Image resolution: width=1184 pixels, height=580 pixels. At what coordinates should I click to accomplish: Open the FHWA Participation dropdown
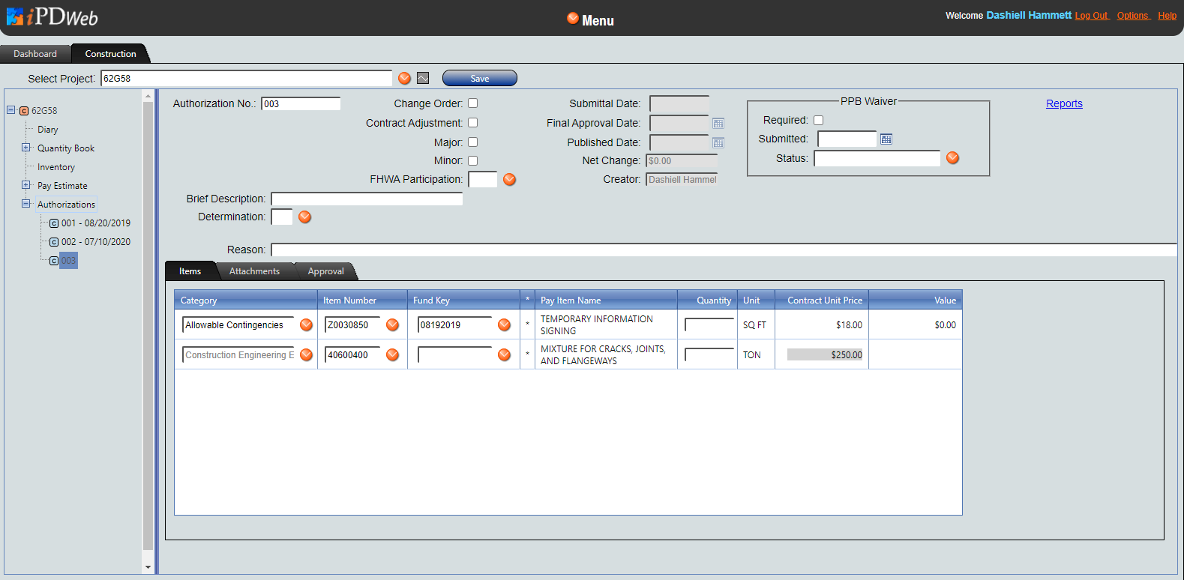coord(509,179)
